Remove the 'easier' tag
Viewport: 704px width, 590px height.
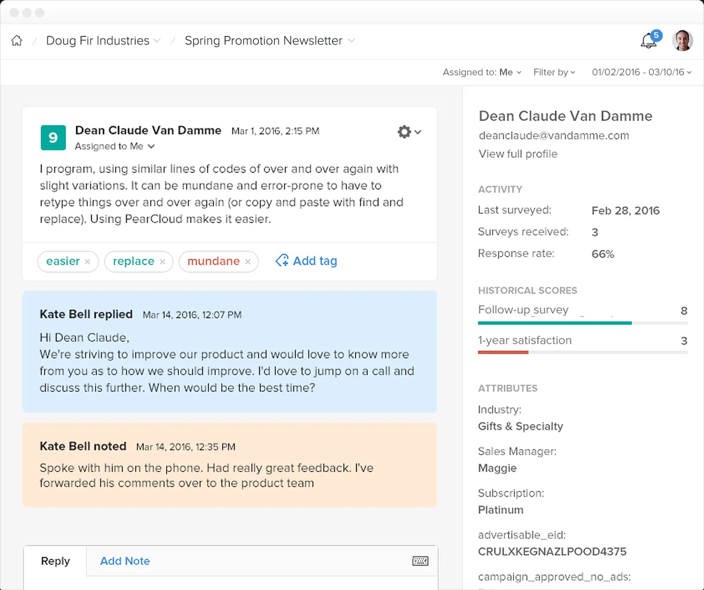tap(87, 262)
